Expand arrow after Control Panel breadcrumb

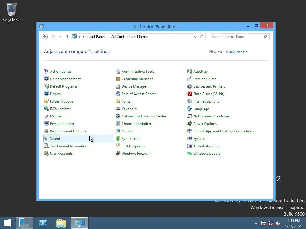[108, 37]
